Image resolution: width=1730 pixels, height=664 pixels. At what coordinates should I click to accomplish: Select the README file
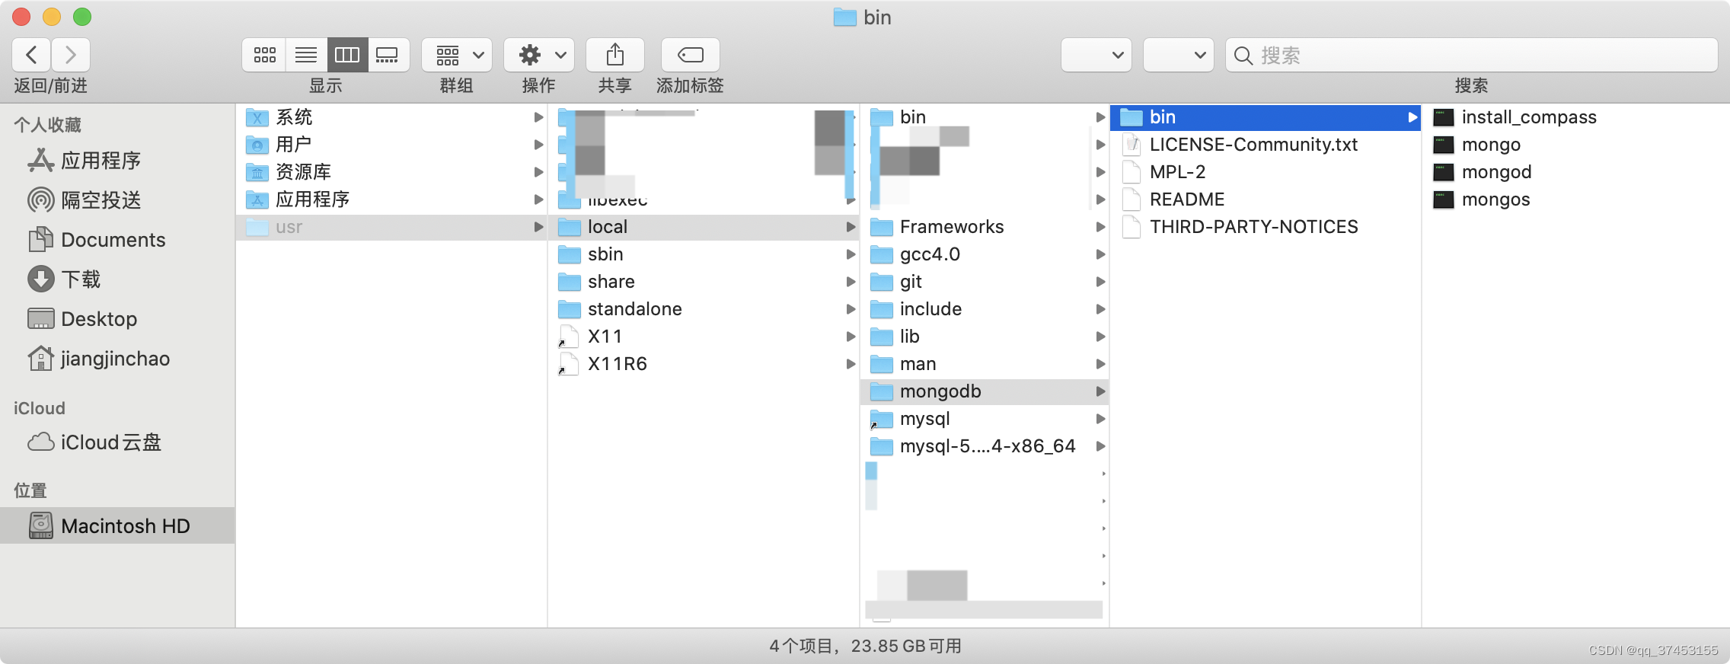(1266, 200)
